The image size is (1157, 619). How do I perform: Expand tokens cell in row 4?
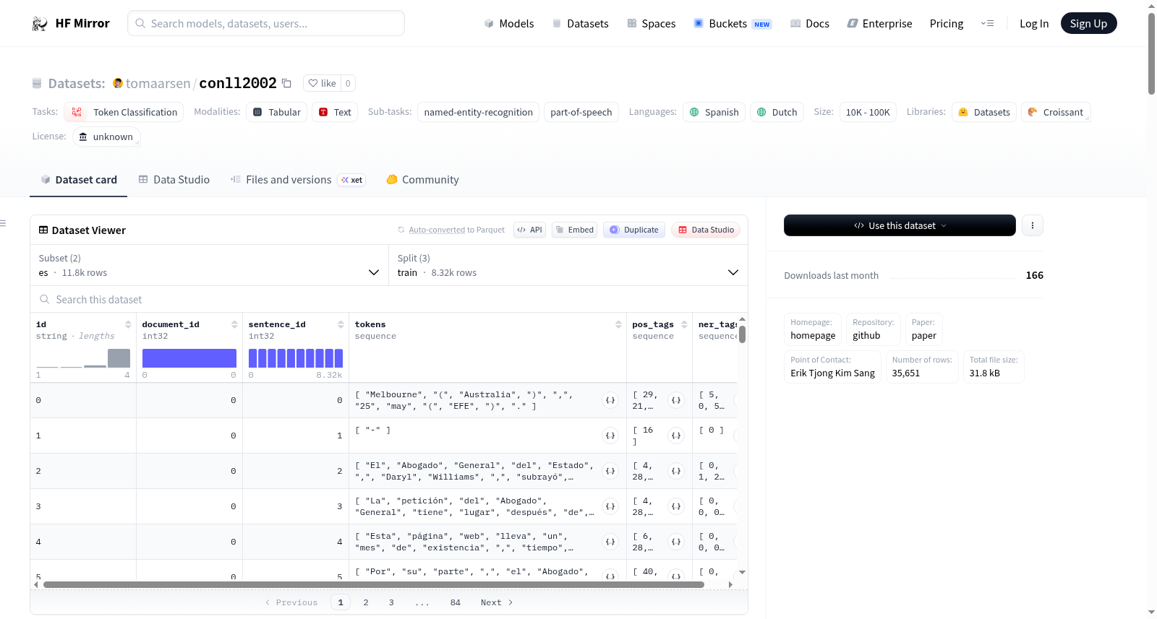610,542
